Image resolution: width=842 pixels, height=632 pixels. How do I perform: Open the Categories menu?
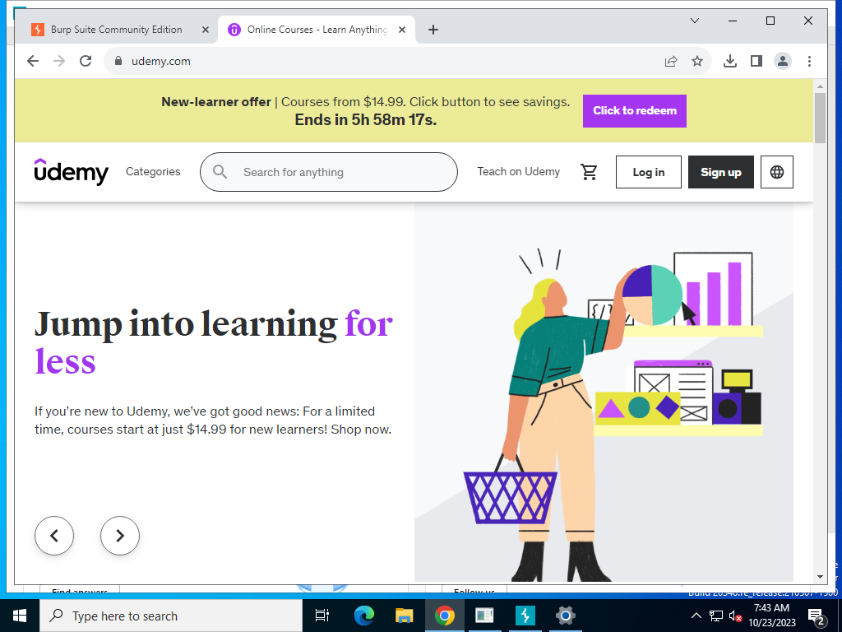(x=153, y=171)
